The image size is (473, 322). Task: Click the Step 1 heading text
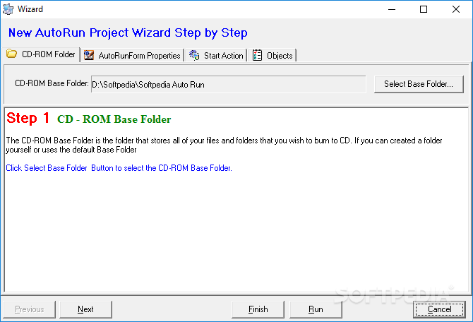pos(28,118)
